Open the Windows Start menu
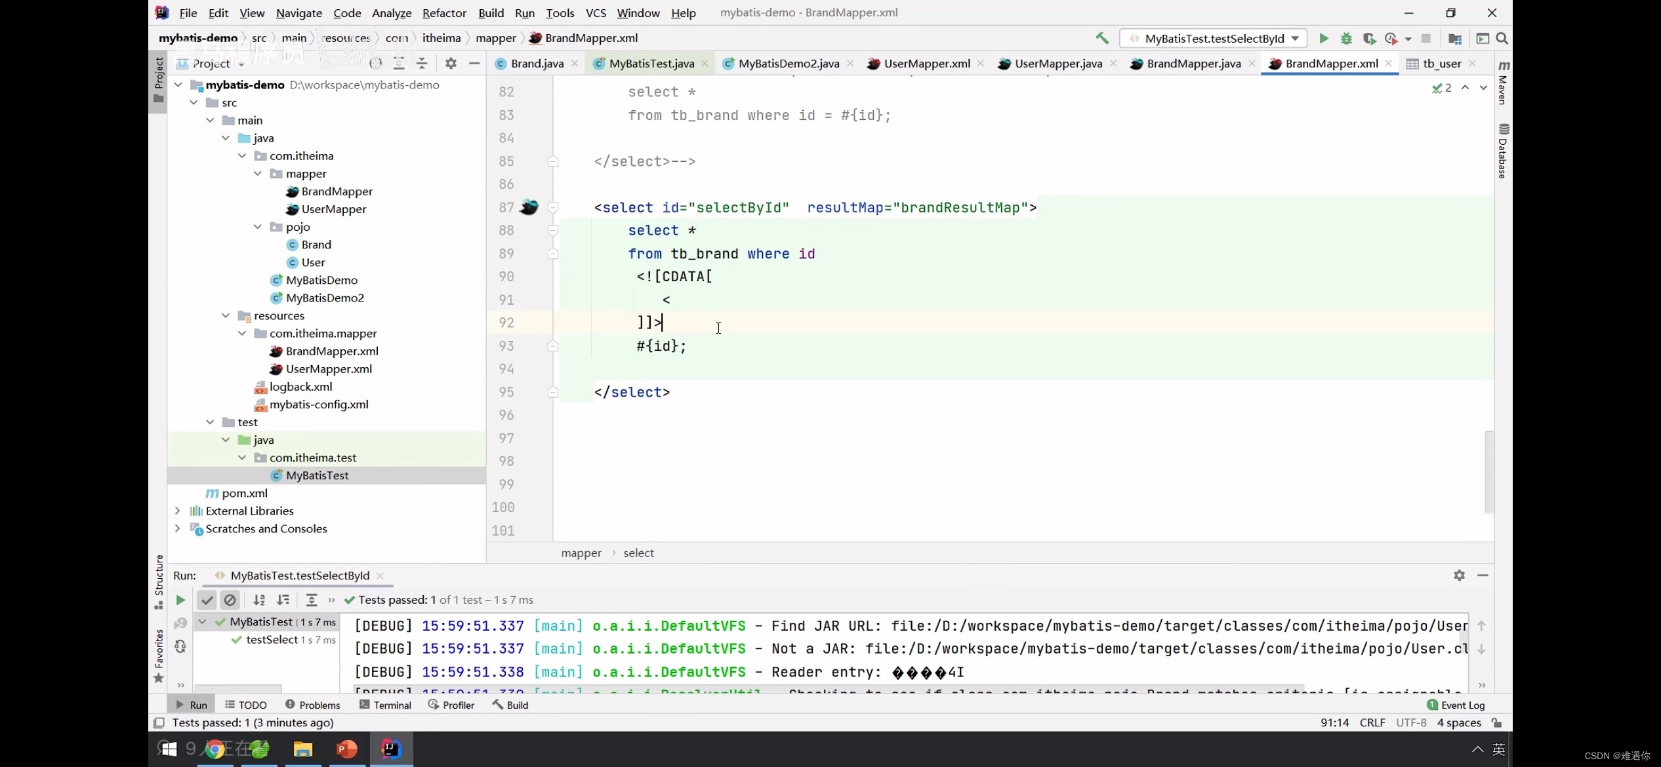This screenshot has width=1661, height=767. click(x=168, y=749)
